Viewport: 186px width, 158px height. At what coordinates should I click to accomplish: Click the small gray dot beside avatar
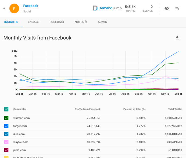click(4, 9)
